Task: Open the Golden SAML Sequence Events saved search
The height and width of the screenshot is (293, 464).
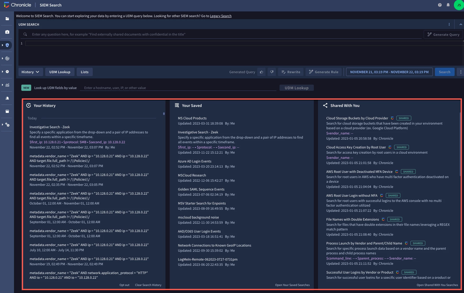Action: (201, 189)
